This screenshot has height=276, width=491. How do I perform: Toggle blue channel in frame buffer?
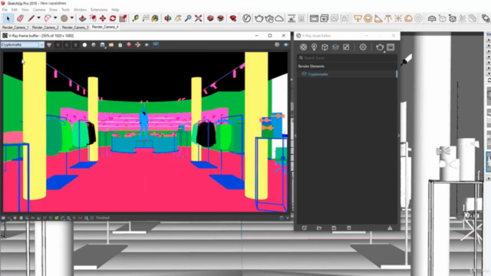pos(75,45)
